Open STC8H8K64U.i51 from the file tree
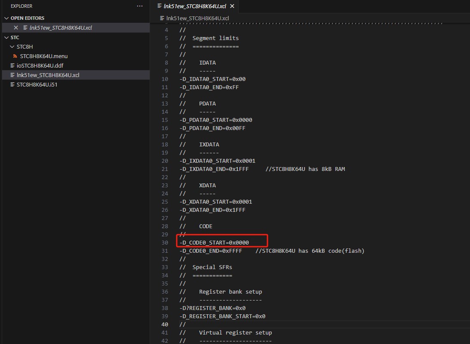The image size is (470, 344). (37, 85)
